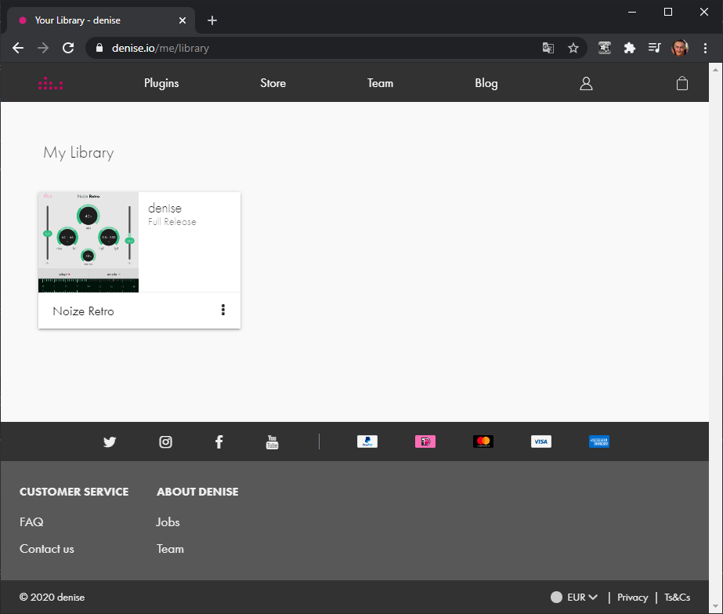Viewport: 723px width, 614px height.
Task: Open the media control playlist icon
Action: 654,48
